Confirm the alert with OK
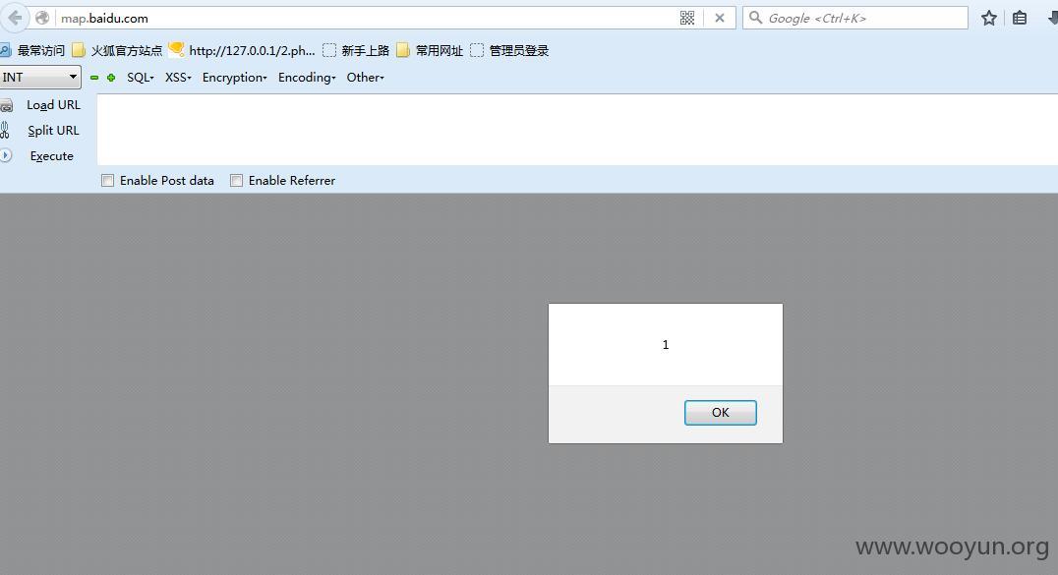Image resolution: width=1058 pixels, height=575 pixels. click(x=720, y=413)
